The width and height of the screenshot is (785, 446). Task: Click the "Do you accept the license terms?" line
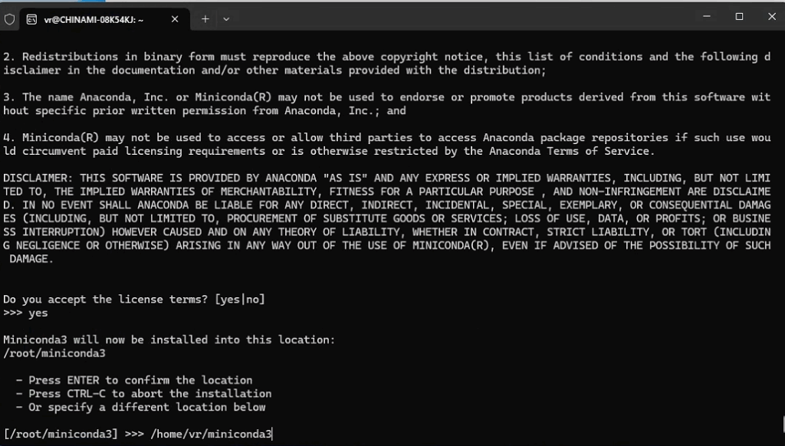pyautogui.click(x=133, y=299)
